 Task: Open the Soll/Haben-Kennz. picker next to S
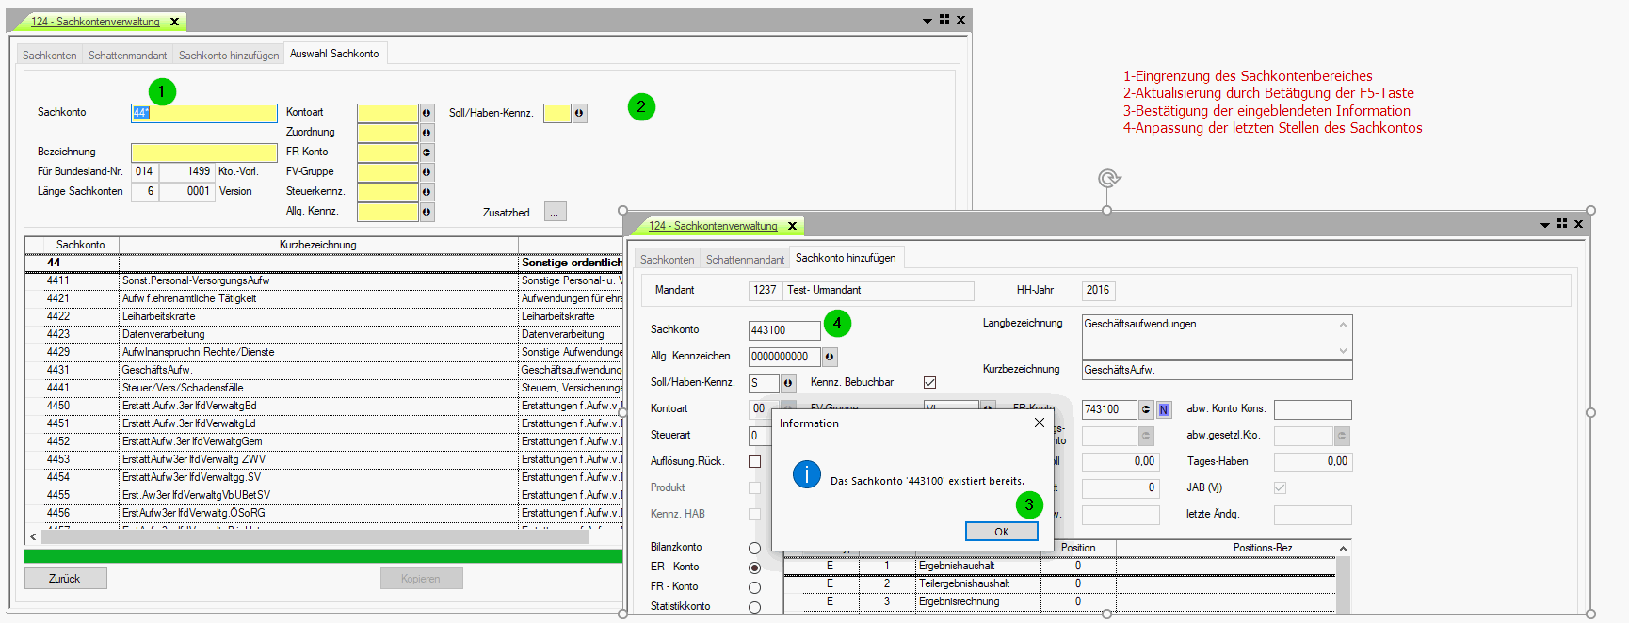click(x=788, y=383)
